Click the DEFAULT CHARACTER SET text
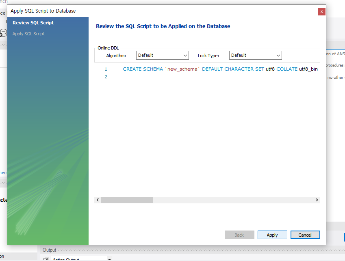Image resolution: width=345 pixels, height=261 pixels. pos(233,69)
